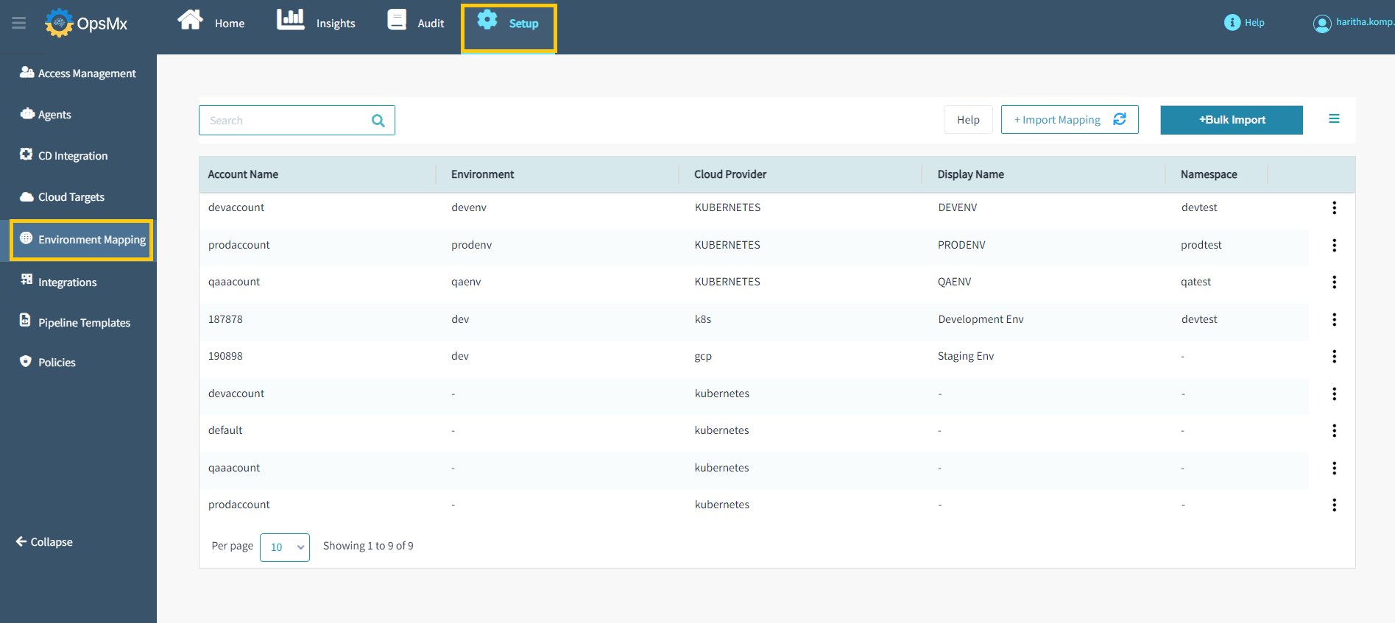Open Insights via the chart icon
The image size is (1395, 623).
[290, 20]
